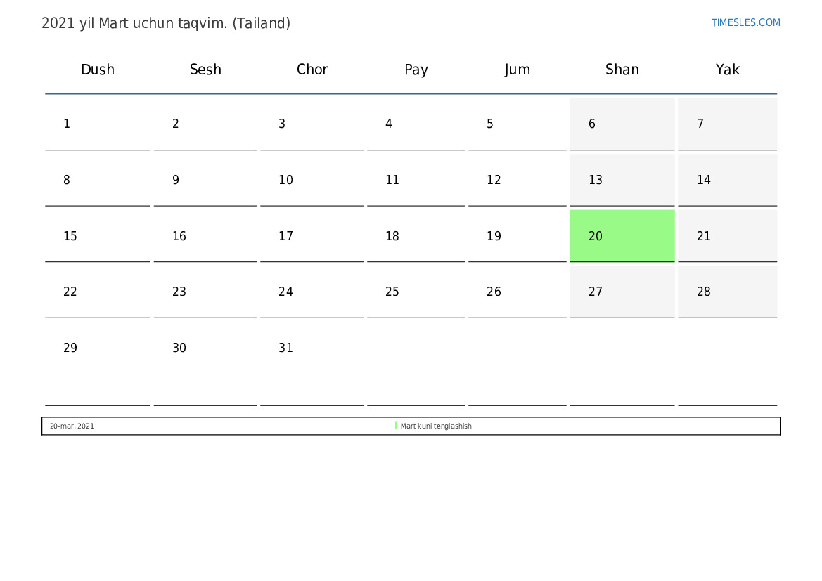Open the TIMESLES.COM link

tap(745, 22)
